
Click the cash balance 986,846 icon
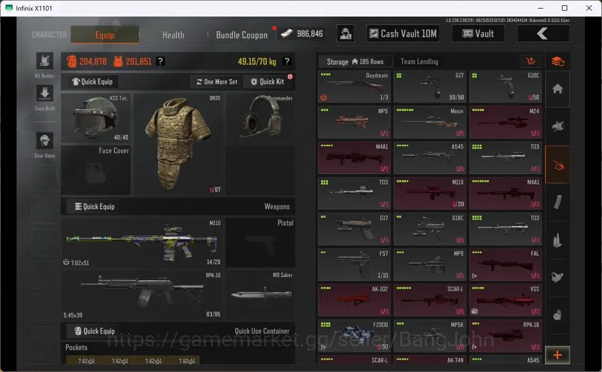point(286,34)
